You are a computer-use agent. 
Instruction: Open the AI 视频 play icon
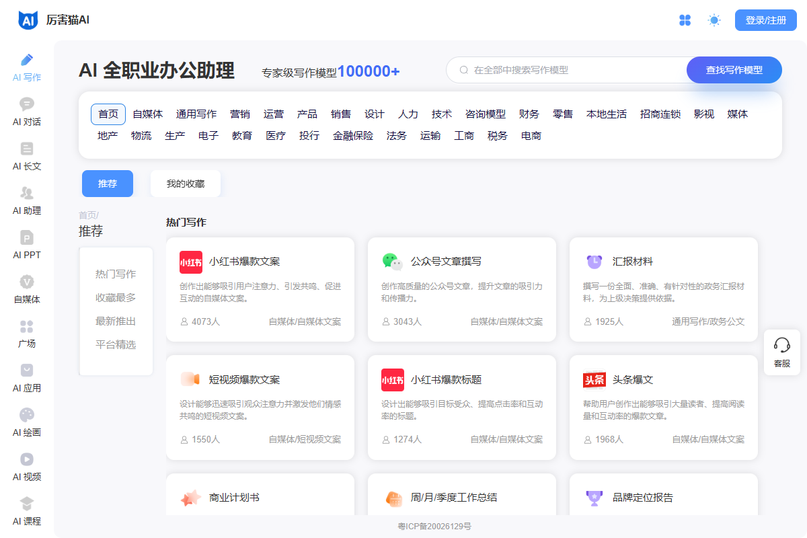pyautogui.click(x=27, y=459)
